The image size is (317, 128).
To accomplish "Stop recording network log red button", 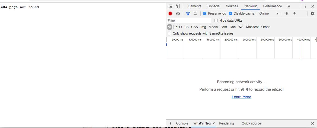I will [170, 14].
